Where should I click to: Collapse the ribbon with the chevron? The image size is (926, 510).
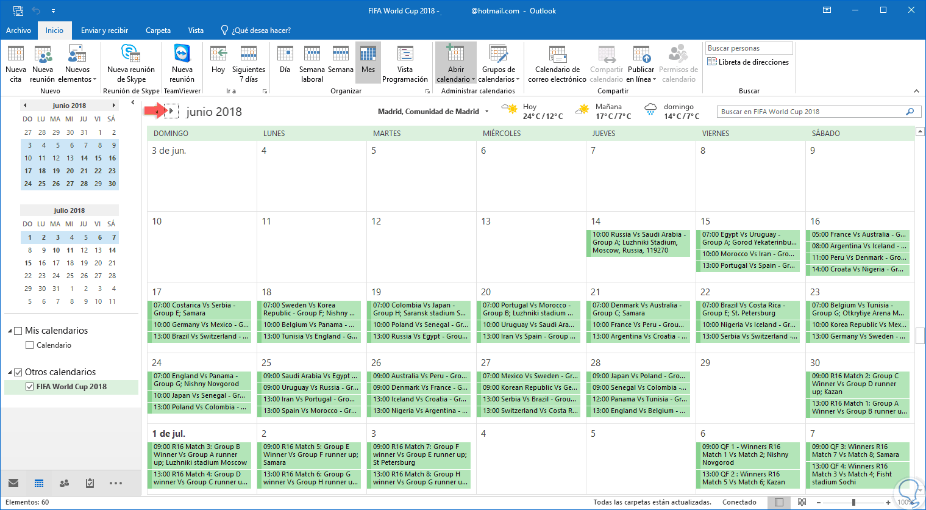click(x=916, y=91)
